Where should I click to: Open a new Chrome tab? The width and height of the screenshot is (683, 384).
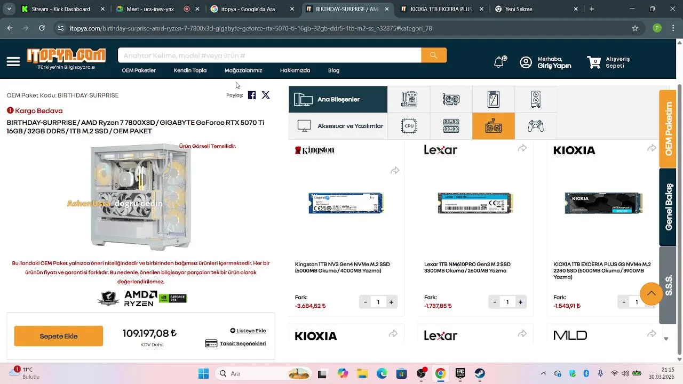[x=592, y=9]
